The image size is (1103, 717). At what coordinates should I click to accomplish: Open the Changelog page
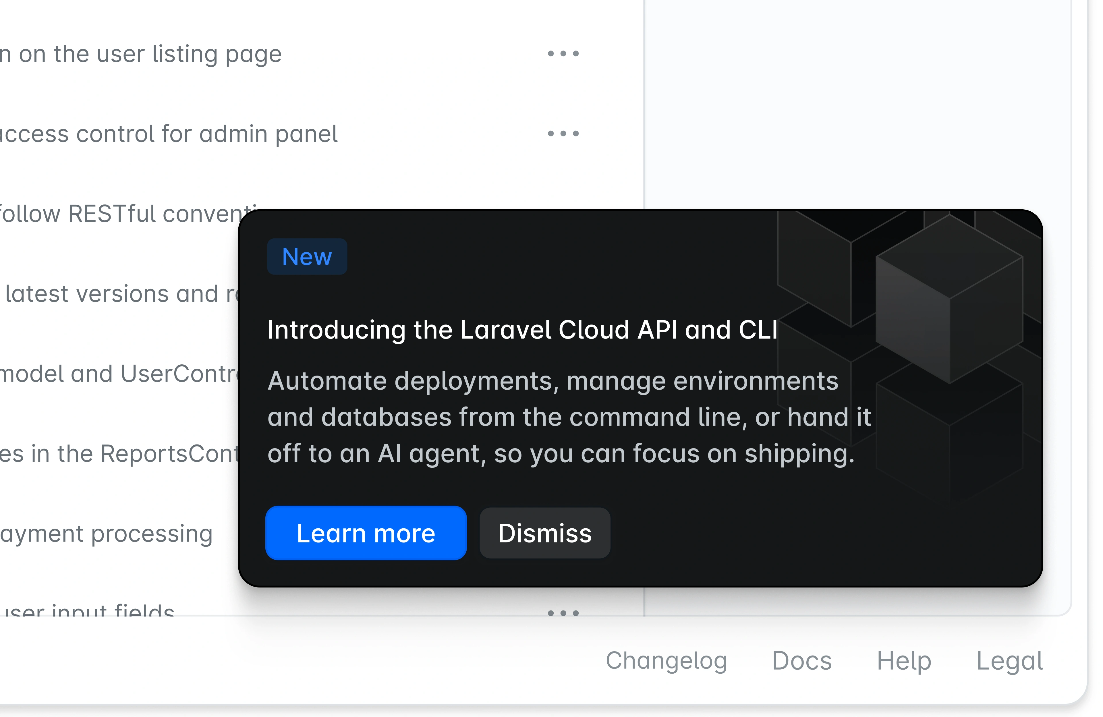pyautogui.click(x=666, y=661)
